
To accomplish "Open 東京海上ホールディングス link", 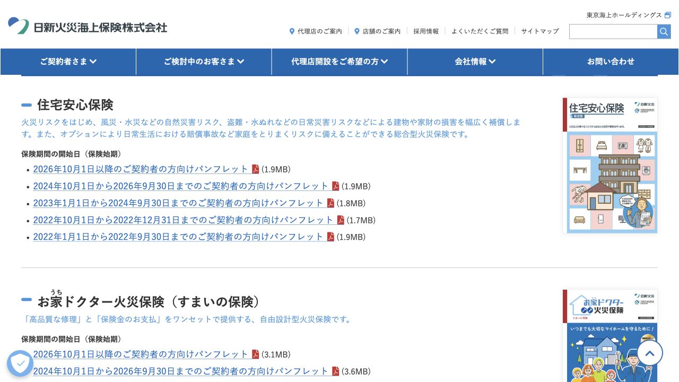I will tap(624, 15).
